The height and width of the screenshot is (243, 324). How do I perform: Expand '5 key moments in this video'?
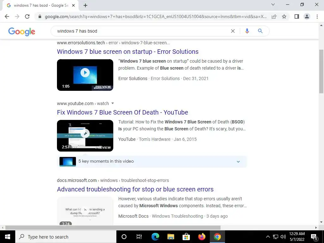click(x=152, y=161)
